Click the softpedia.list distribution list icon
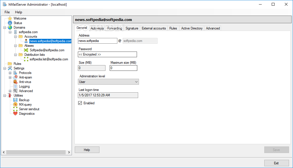The image size is (293, 168). click(26, 59)
